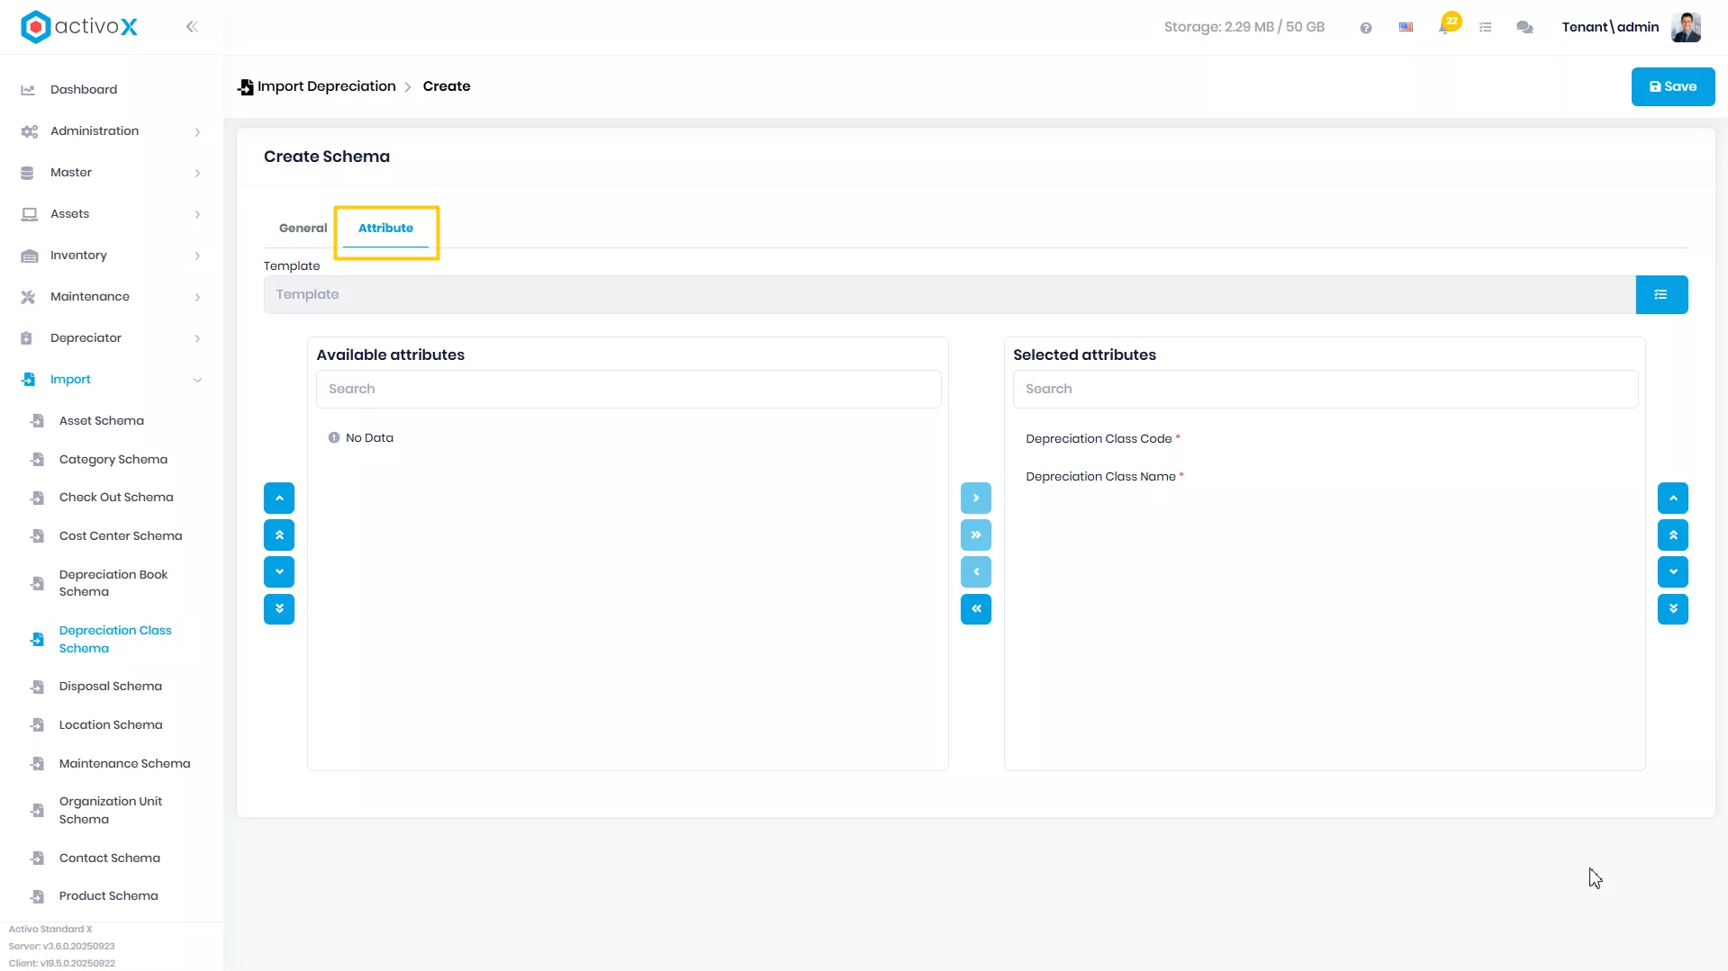The image size is (1728, 971).
Task: Go to Import Depreciation breadcrumb
Action: click(326, 86)
